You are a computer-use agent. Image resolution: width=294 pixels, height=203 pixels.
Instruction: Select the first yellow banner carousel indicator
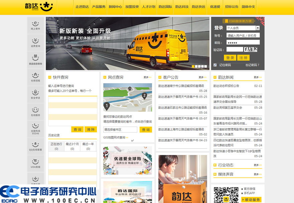[193, 66]
